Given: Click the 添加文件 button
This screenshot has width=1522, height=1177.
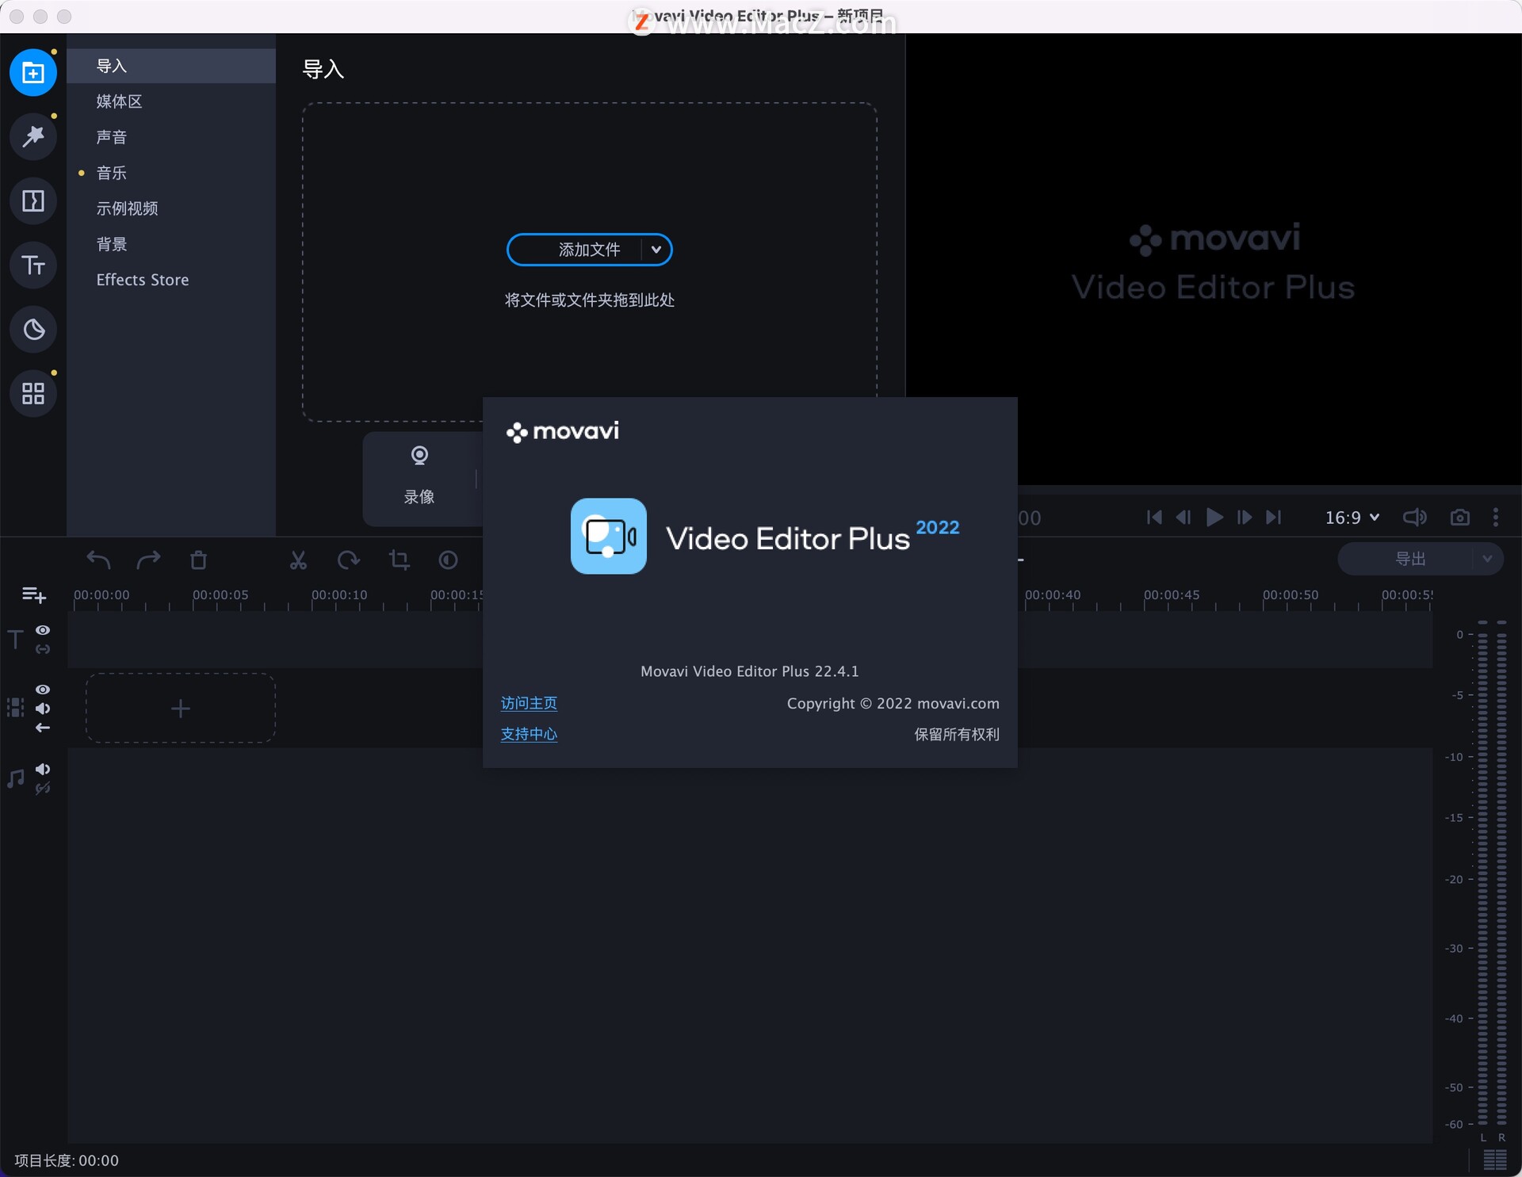Looking at the screenshot, I should [589, 250].
